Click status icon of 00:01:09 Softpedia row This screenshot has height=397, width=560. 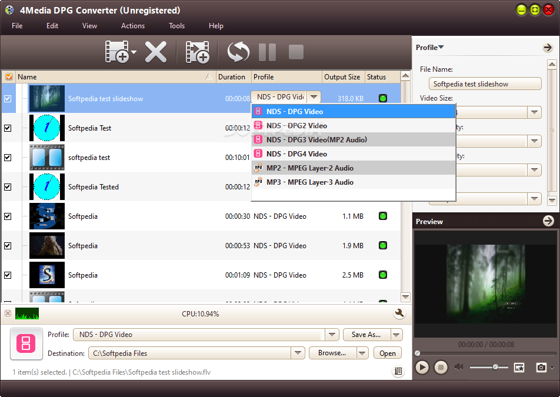tap(383, 275)
